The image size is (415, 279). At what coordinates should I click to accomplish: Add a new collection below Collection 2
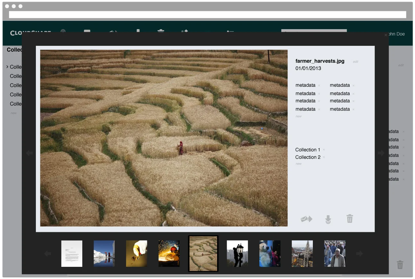coord(298,164)
